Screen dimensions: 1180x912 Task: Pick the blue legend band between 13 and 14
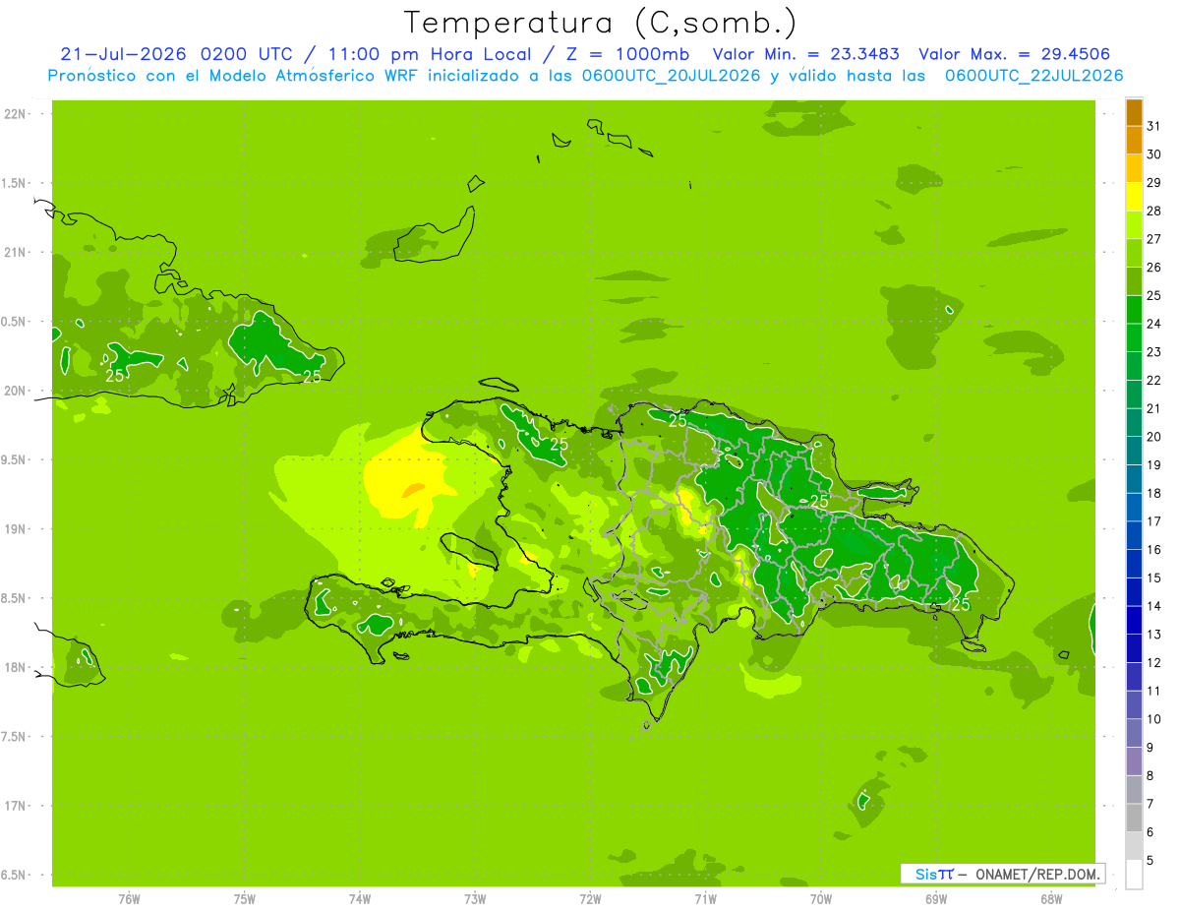(1134, 621)
